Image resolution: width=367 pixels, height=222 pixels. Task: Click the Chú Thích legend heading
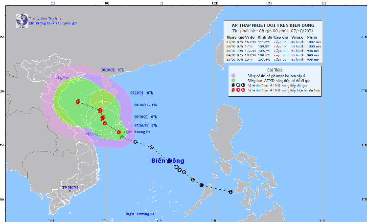coord(275,70)
